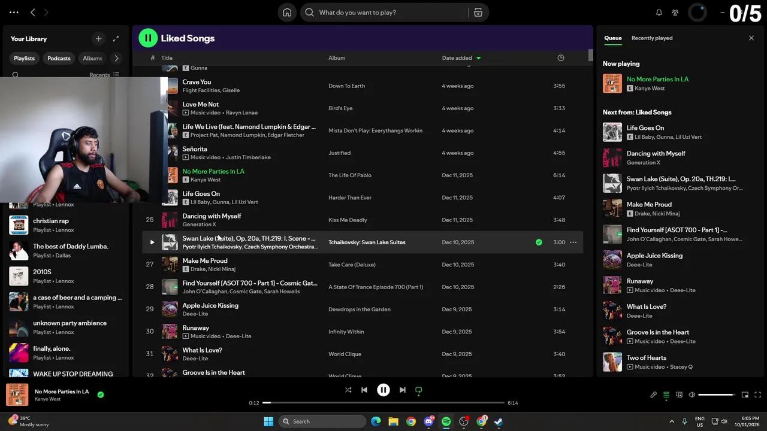Click 'Two of Hearts' in the queue
The height and width of the screenshot is (431, 767).
pos(647,357)
